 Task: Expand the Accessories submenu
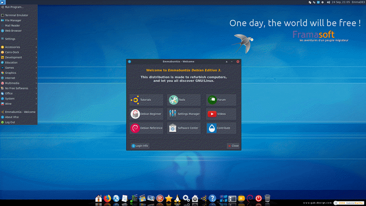pos(18,47)
